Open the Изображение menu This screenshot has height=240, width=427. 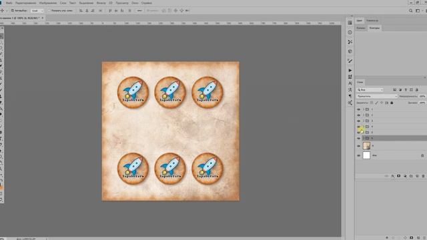coord(48,3)
